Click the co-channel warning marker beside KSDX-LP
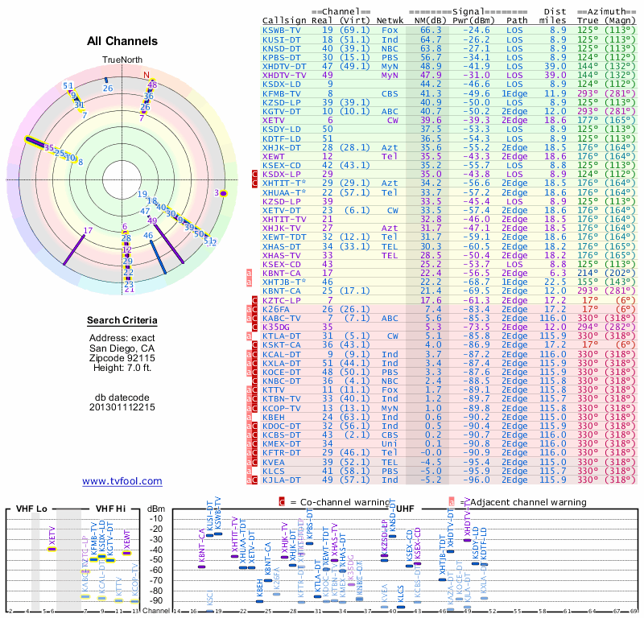The width and height of the screenshot is (644, 618). coord(254,174)
